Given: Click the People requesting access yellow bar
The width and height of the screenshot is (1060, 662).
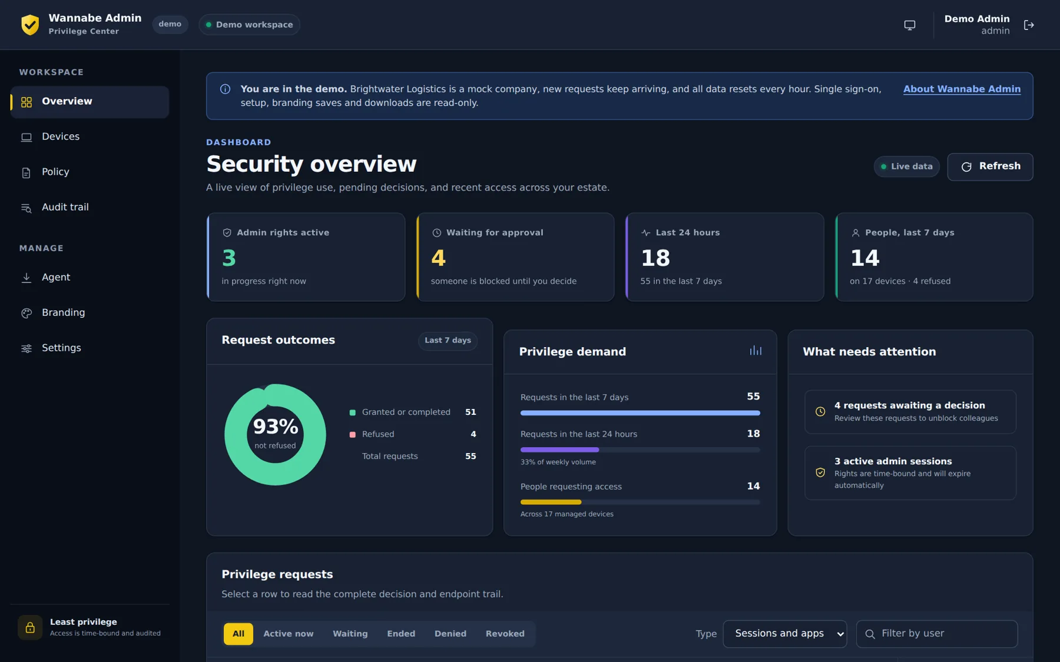Looking at the screenshot, I should [551, 502].
